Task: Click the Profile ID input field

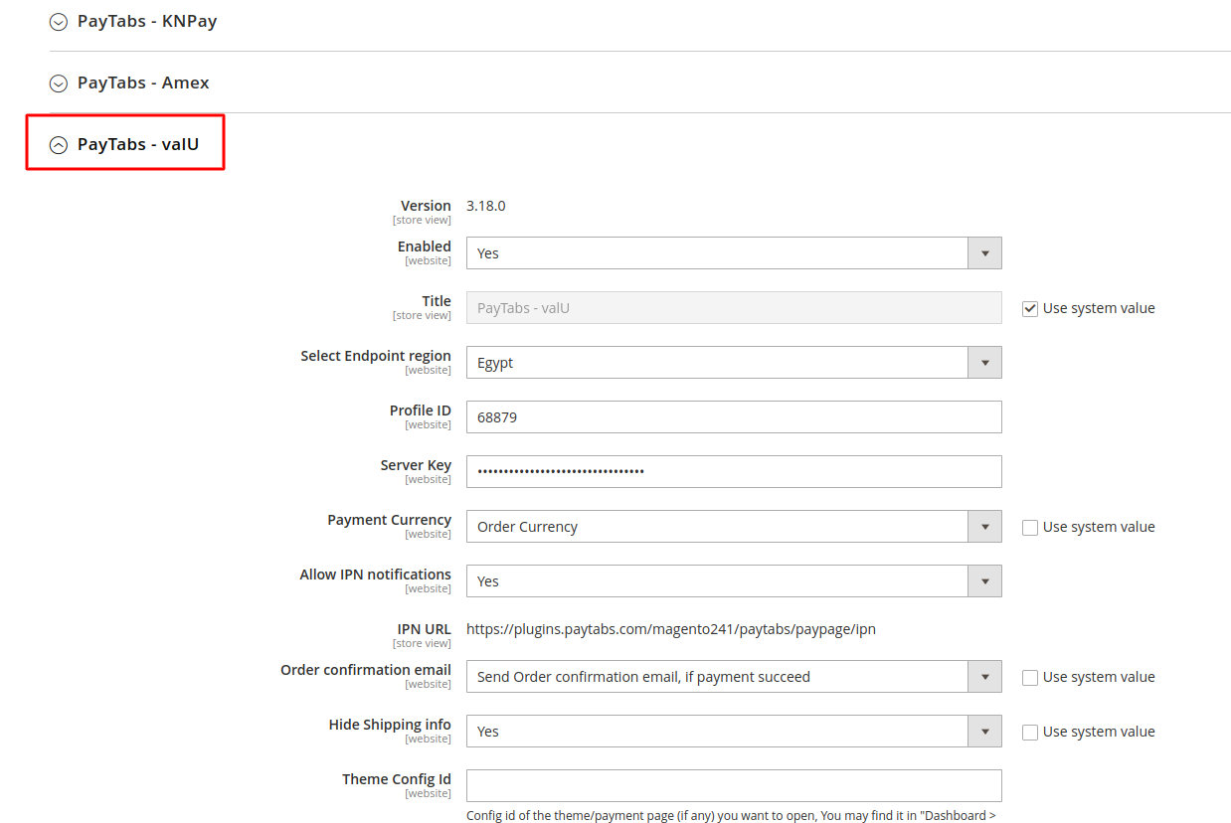Action: coord(734,417)
